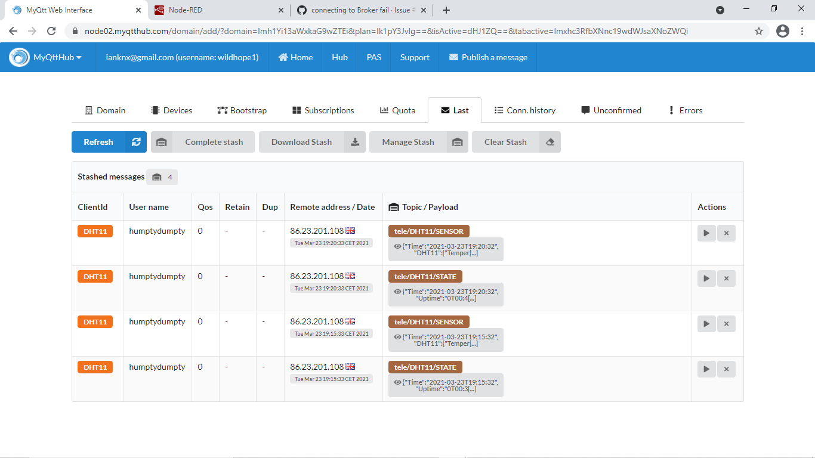The image size is (815, 458).
Task: Open the Chrome profile menu
Action: pos(783,31)
